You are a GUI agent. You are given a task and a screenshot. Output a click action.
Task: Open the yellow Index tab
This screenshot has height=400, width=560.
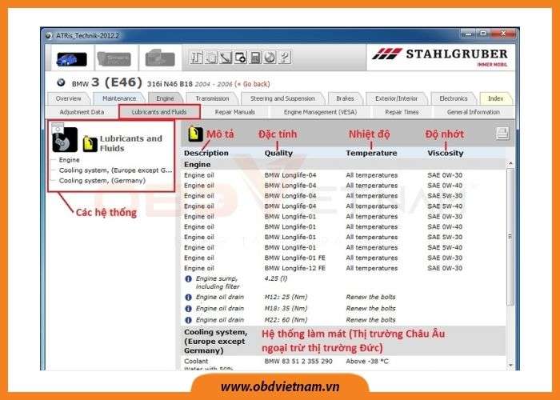pyautogui.click(x=496, y=98)
